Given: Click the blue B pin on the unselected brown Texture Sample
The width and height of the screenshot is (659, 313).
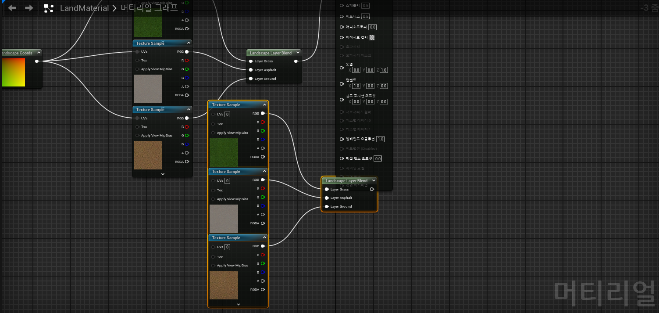Looking at the screenshot, I should pyautogui.click(x=187, y=144).
